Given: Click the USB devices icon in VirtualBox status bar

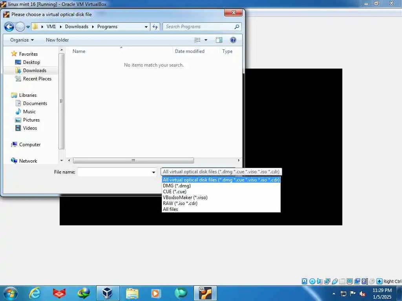Looking at the screenshot, I should (x=334, y=281).
